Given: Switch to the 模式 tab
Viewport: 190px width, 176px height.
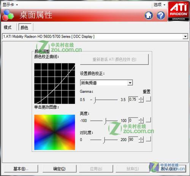Looking at the screenshot, I should (8, 27).
